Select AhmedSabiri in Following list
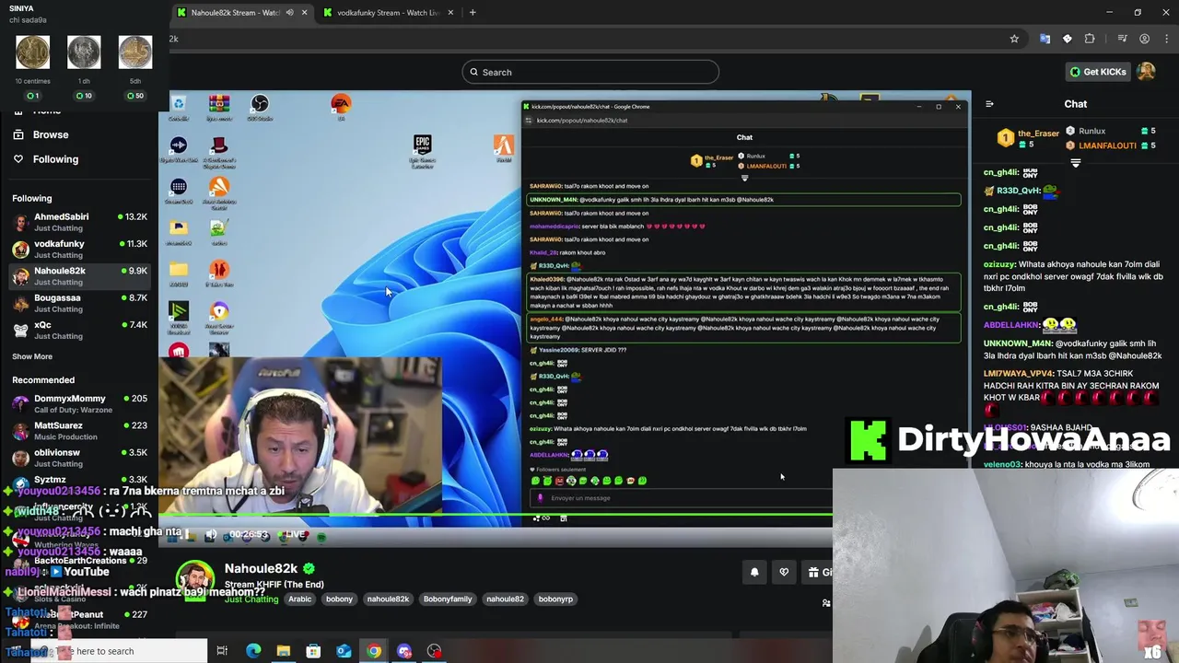 coord(80,222)
